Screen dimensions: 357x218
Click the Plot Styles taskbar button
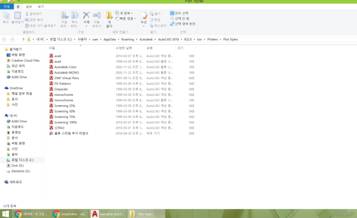coord(146,214)
